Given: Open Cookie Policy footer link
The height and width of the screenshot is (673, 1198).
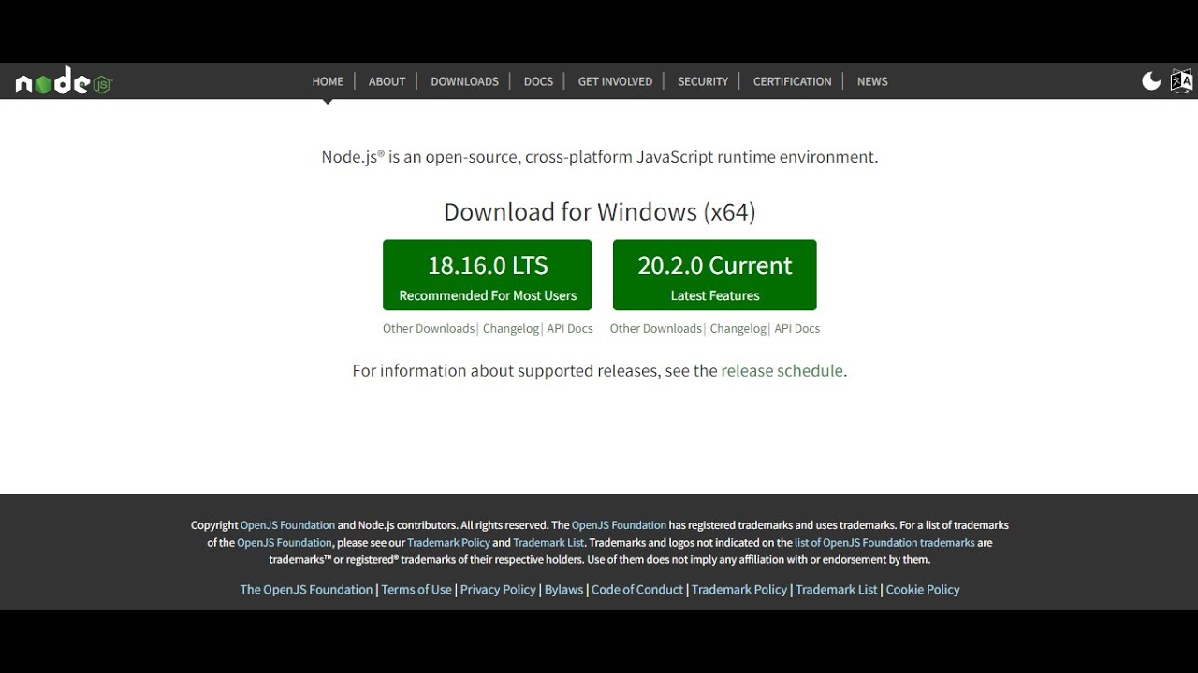Looking at the screenshot, I should [x=923, y=589].
